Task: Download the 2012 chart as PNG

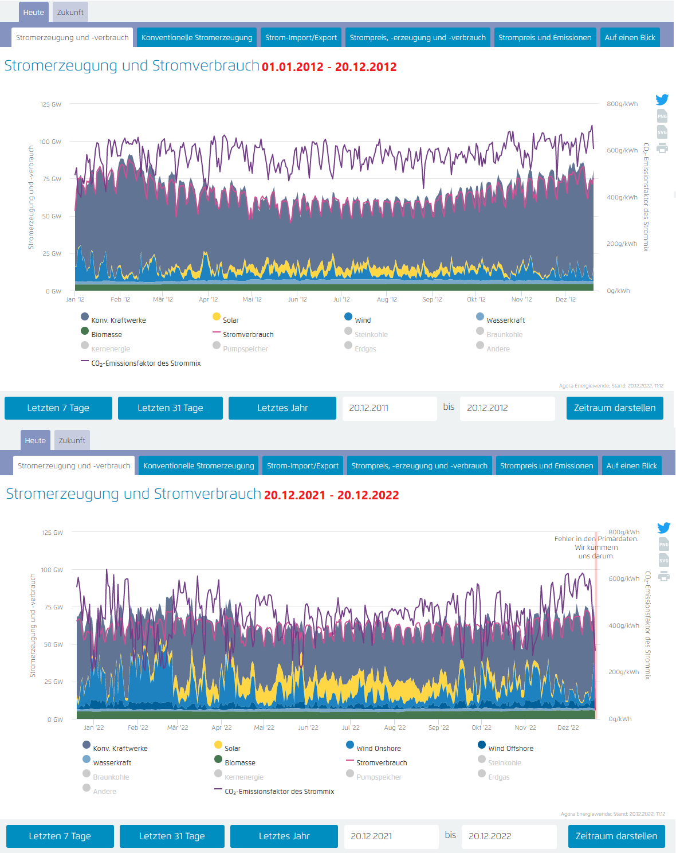Action: 662,116
